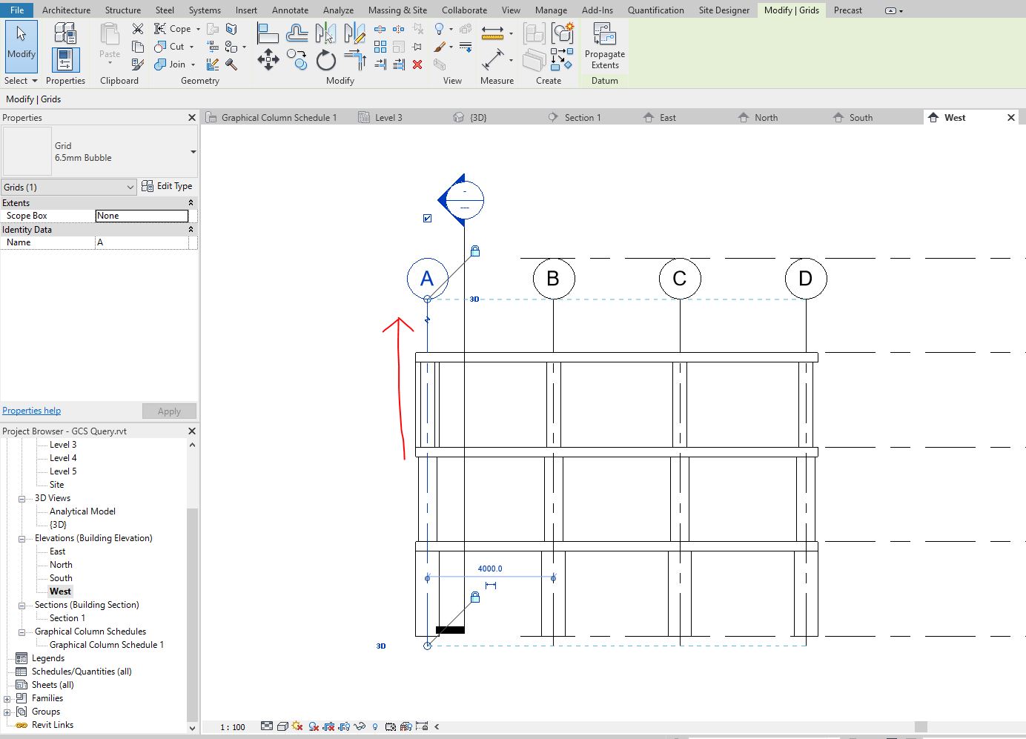
Task: Unlock the padlock on grid A's top extent
Action: point(474,251)
